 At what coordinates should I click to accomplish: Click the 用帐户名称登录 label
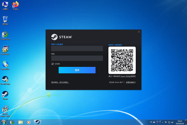coord(57,44)
